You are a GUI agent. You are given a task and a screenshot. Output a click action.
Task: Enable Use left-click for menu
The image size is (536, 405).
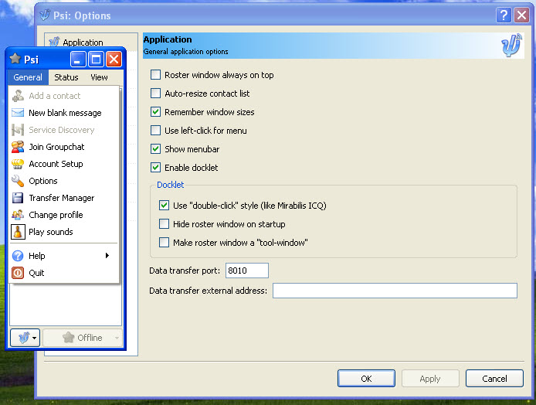pos(155,130)
